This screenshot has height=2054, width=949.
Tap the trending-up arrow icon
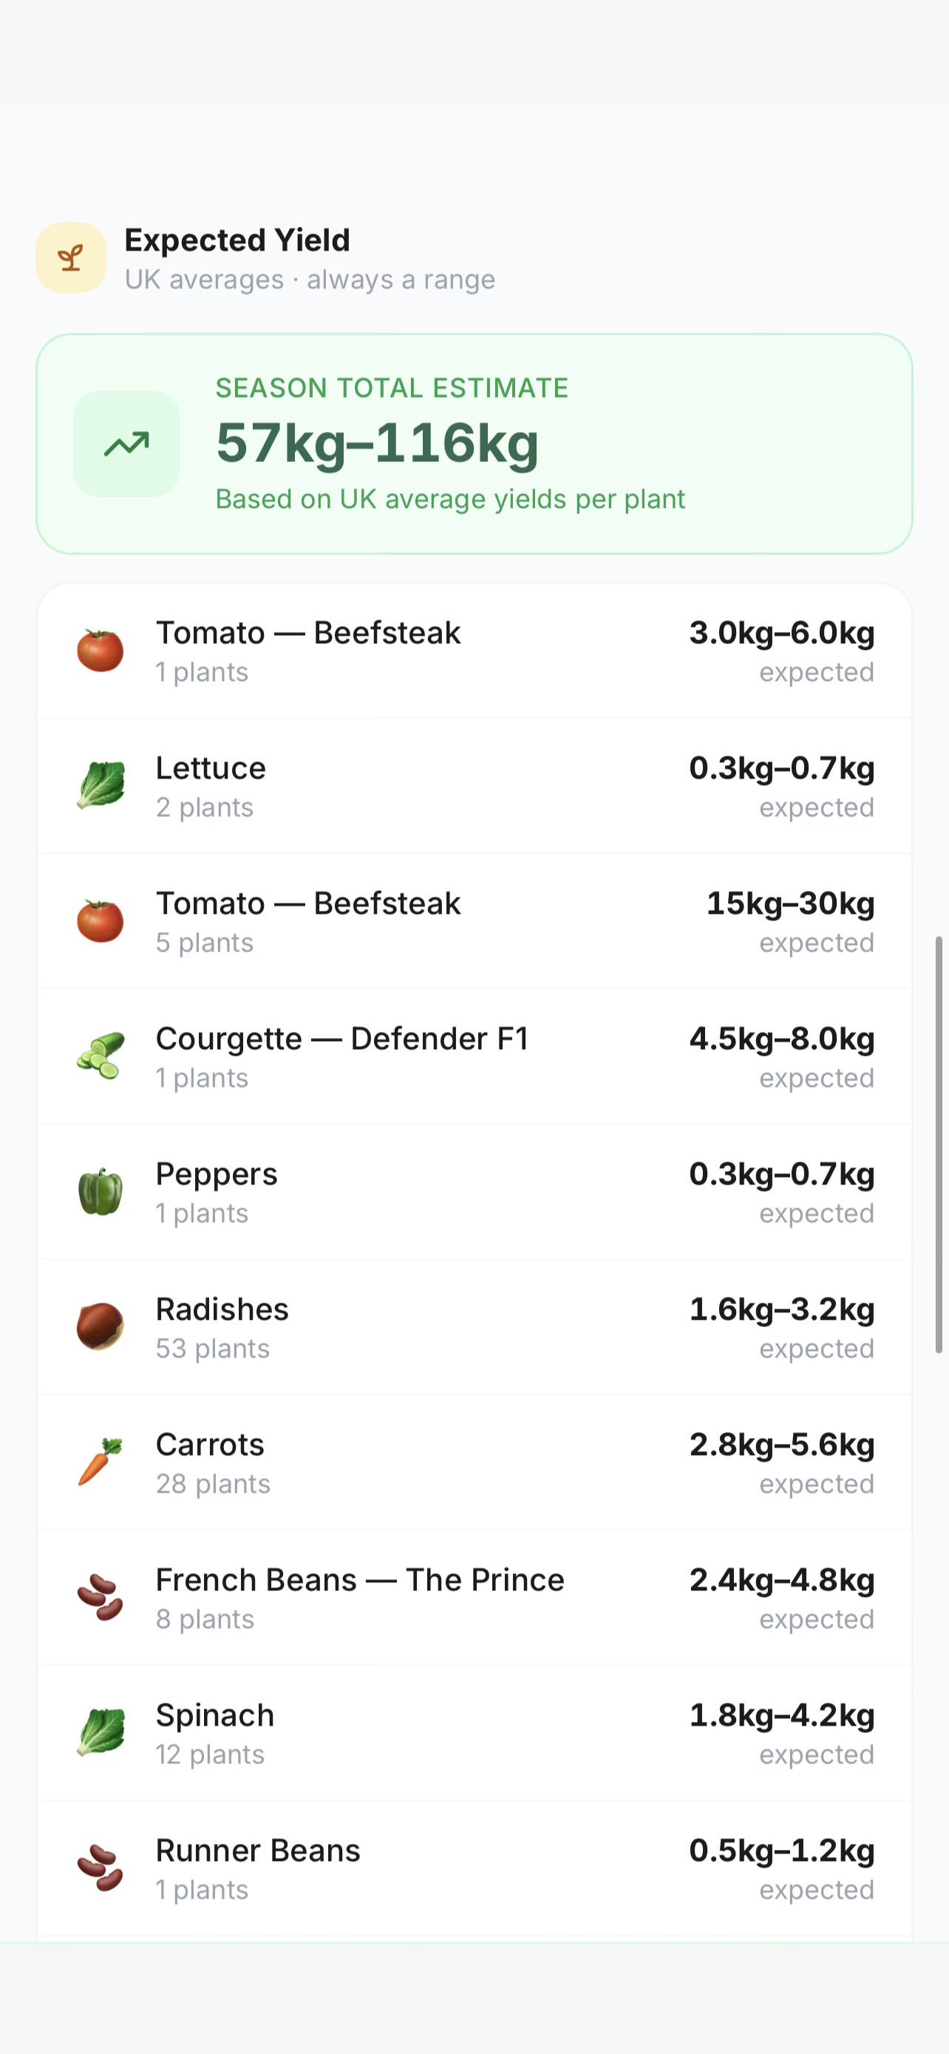pos(126,444)
